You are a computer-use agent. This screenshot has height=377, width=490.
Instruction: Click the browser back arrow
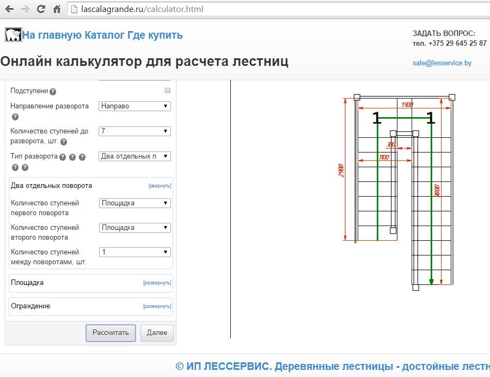tap(9, 9)
